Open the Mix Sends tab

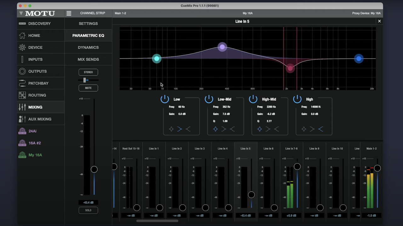click(x=88, y=59)
